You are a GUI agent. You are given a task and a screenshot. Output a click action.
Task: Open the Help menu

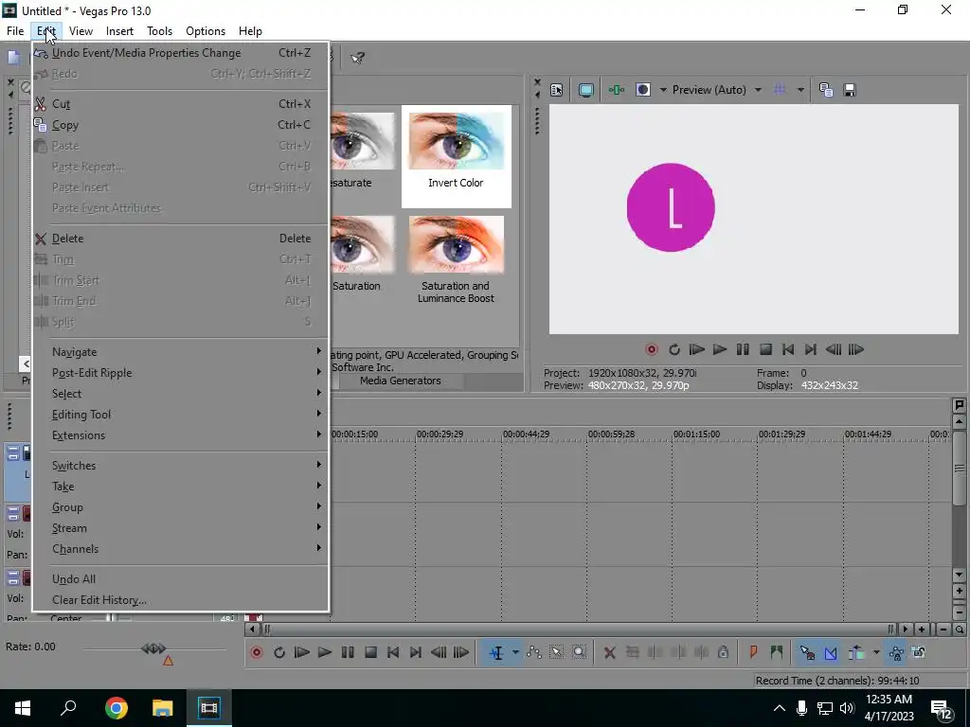point(250,31)
